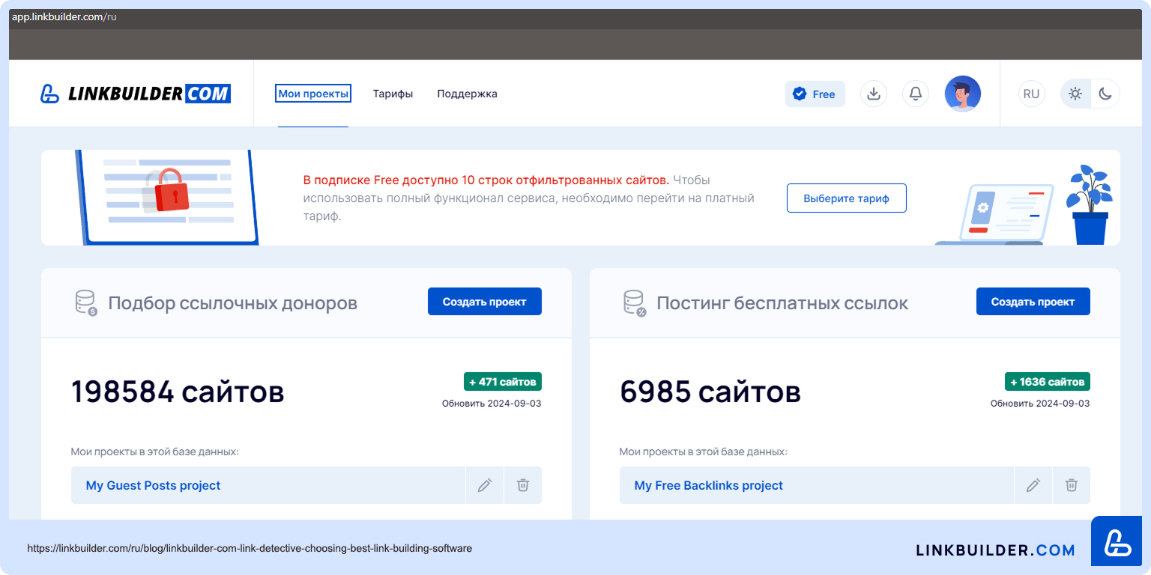
Task: Create project in Постинг бесплатных ссылок
Action: (x=1033, y=302)
